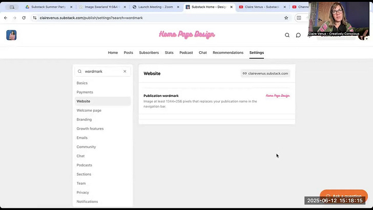Image resolution: width=373 pixels, height=210 pixels.
Task: Open the Chat item in top navigation
Action: [203, 53]
